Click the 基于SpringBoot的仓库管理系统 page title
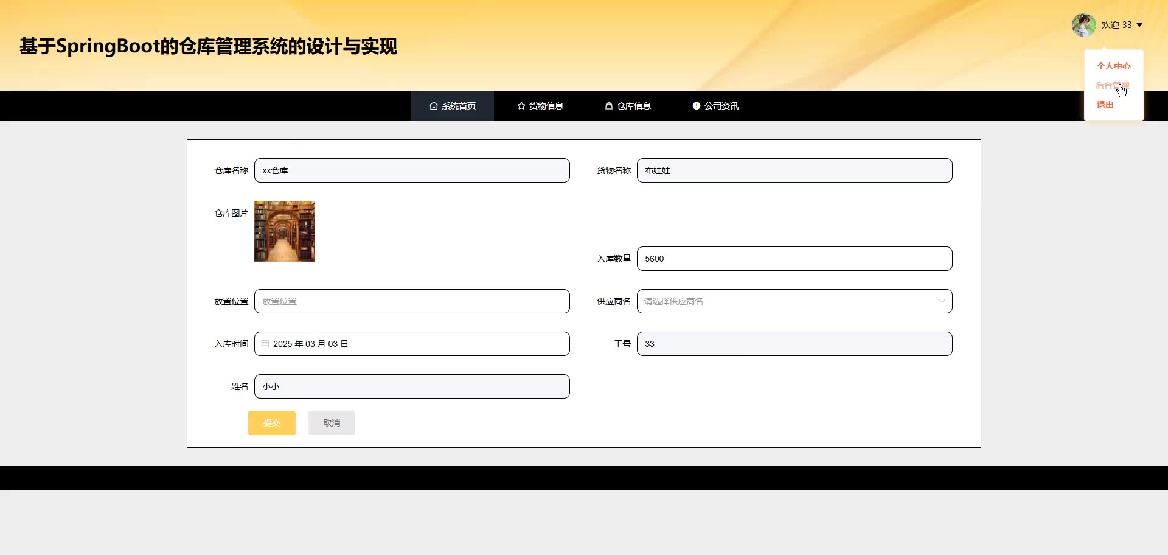Screen dimensions: 1168x555 (x=209, y=46)
